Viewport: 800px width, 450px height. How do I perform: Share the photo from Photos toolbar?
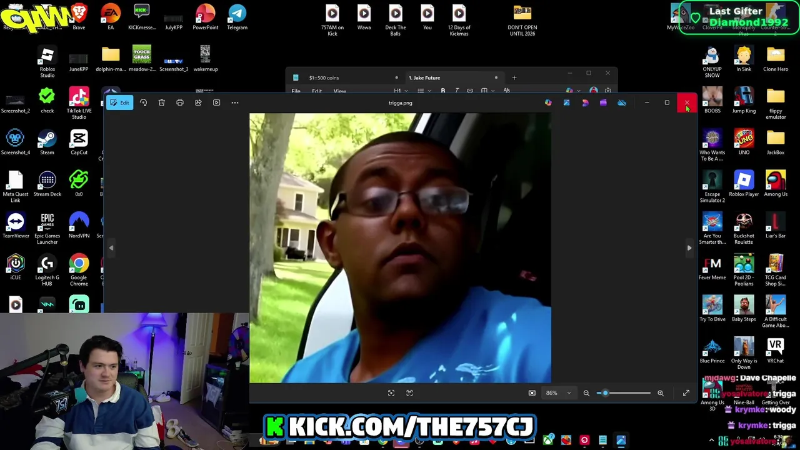(x=198, y=102)
